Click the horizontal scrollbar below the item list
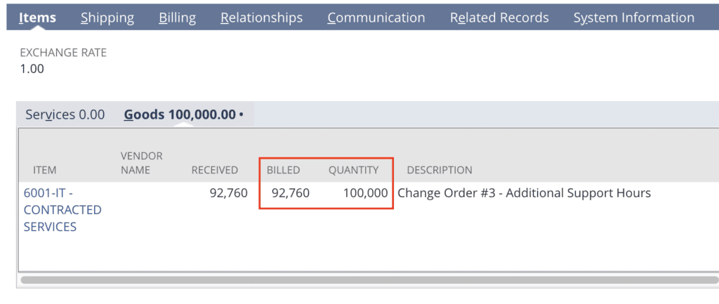Viewport: 719px width, 304px height. [x=351, y=279]
